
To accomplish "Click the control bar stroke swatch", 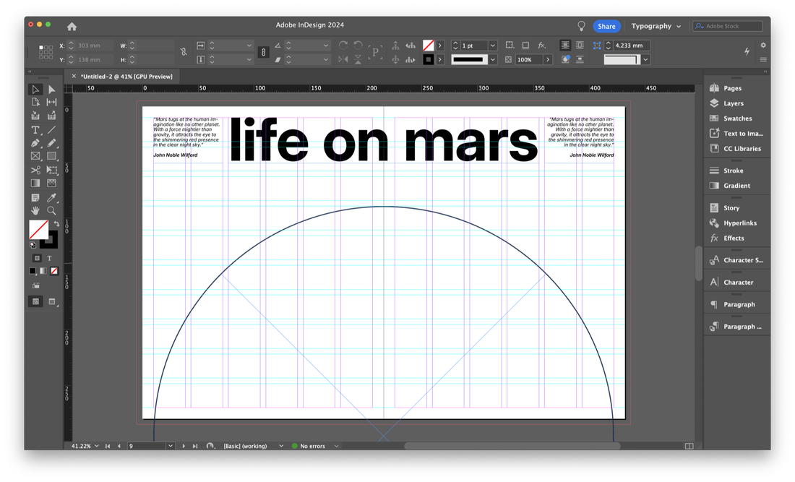I will (x=429, y=59).
